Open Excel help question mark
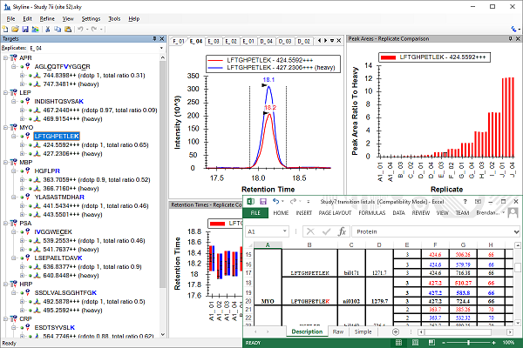The image size is (523, 348). pos(465,202)
